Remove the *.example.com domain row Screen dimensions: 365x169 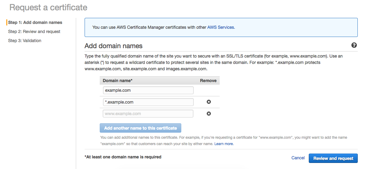click(x=208, y=102)
